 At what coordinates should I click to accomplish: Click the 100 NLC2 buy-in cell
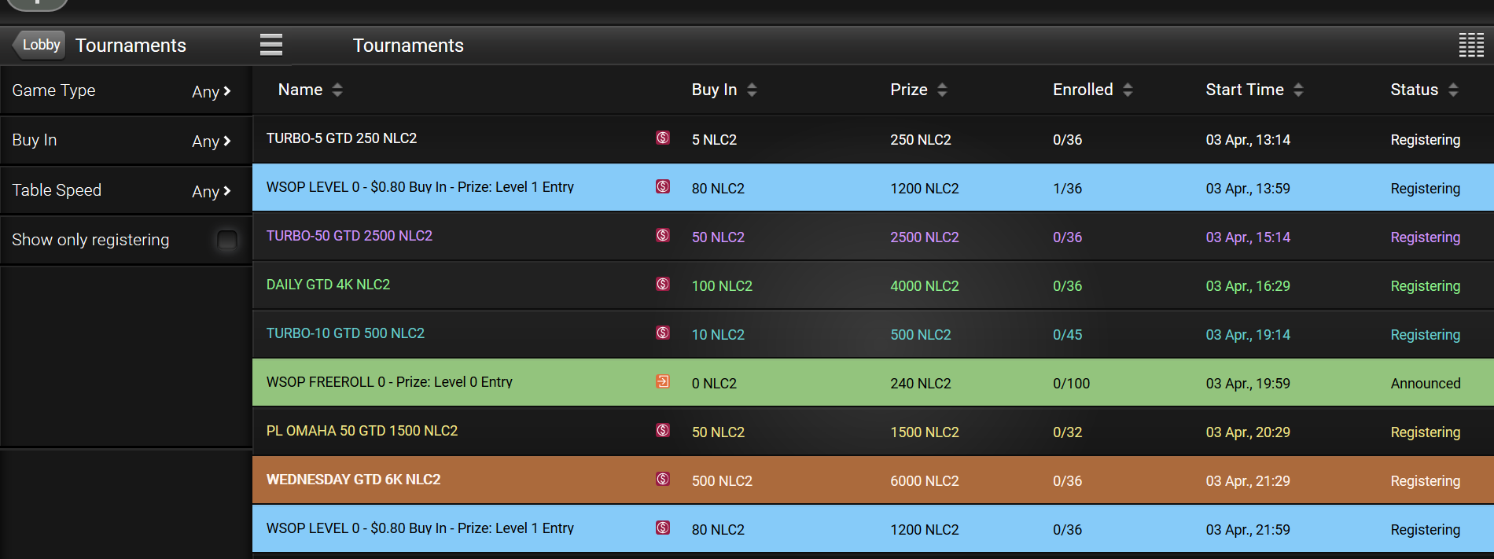(722, 286)
